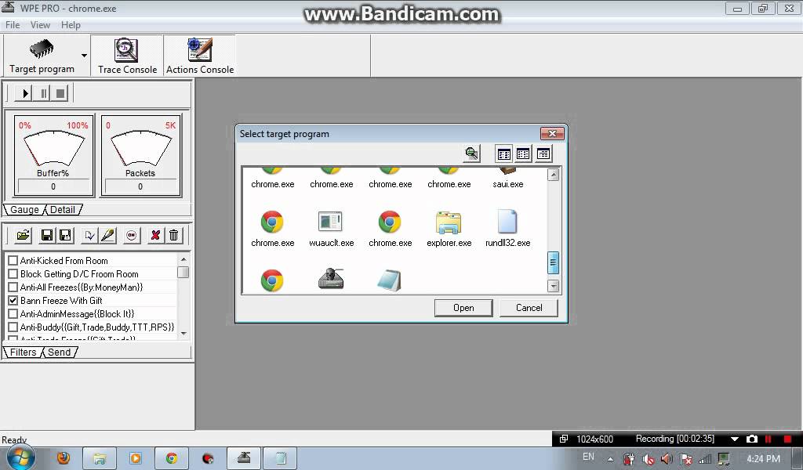Click the Packets value field
803x470 pixels.
click(140, 186)
